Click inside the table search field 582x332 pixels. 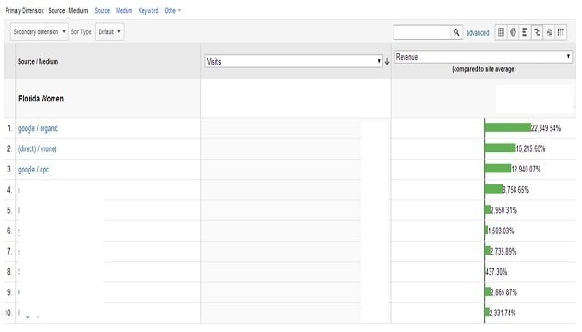pos(422,32)
